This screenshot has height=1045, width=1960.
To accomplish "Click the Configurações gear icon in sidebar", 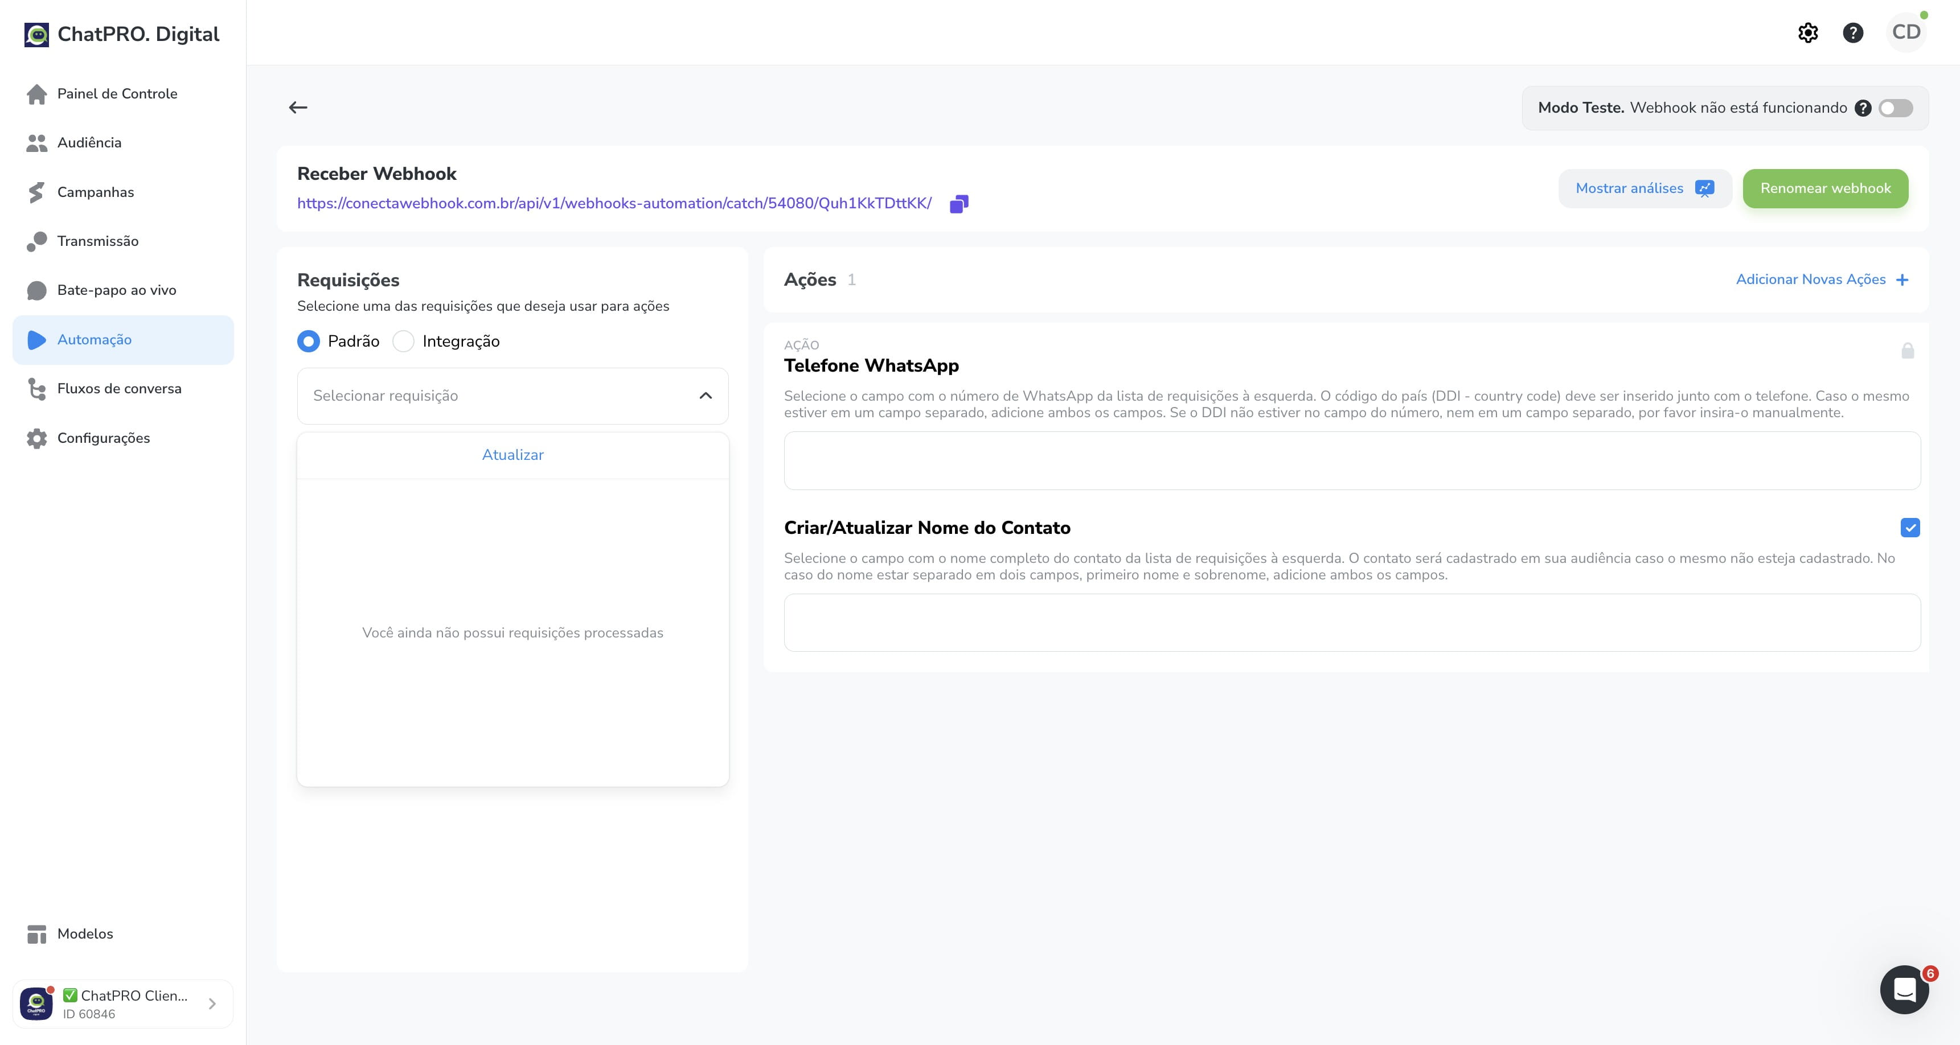I will (36, 438).
